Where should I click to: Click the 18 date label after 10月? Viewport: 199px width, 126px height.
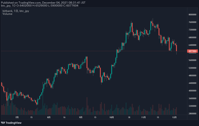click(129, 117)
